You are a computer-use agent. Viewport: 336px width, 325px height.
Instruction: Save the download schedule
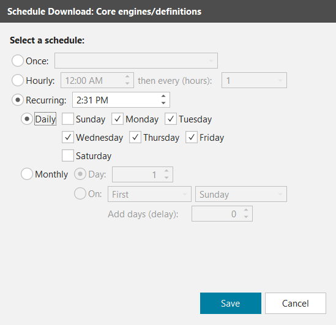coord(231,303)
